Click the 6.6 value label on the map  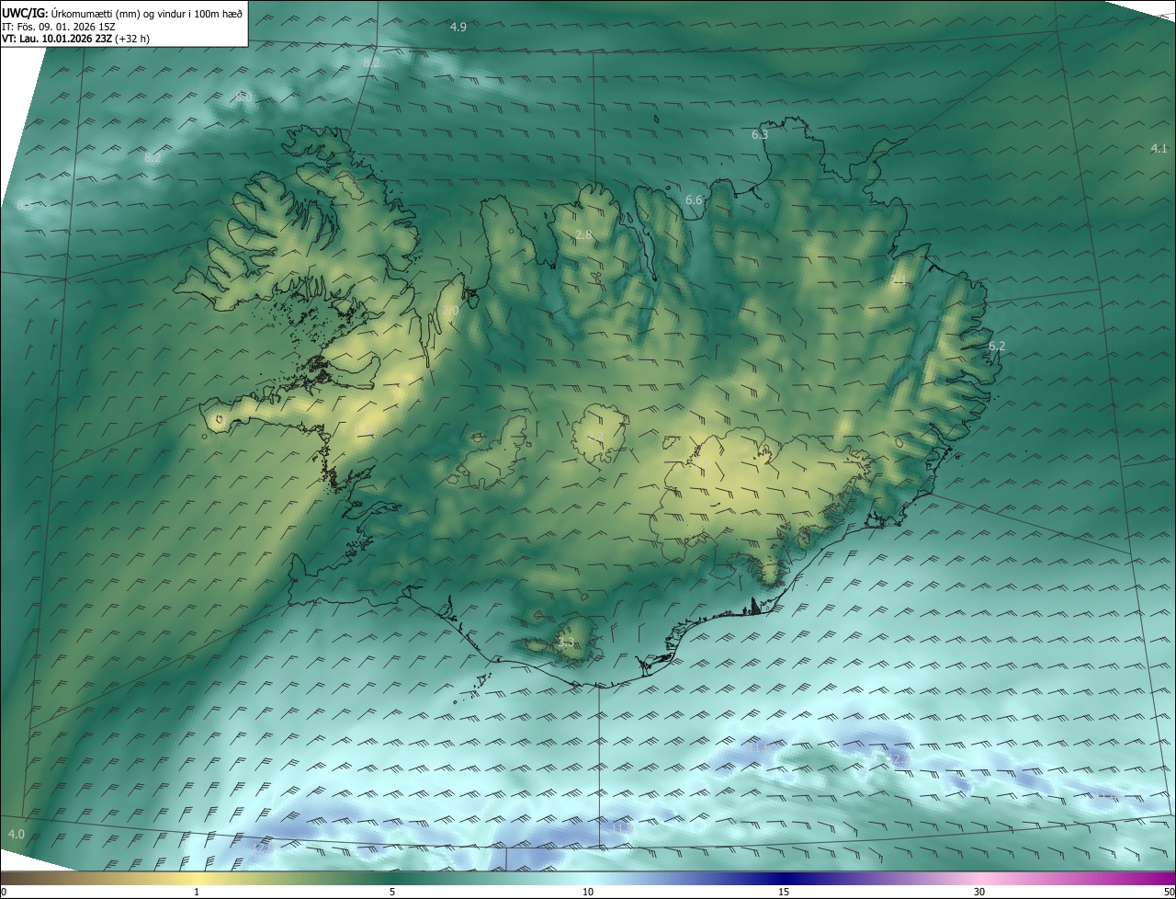tap(694, 199)
